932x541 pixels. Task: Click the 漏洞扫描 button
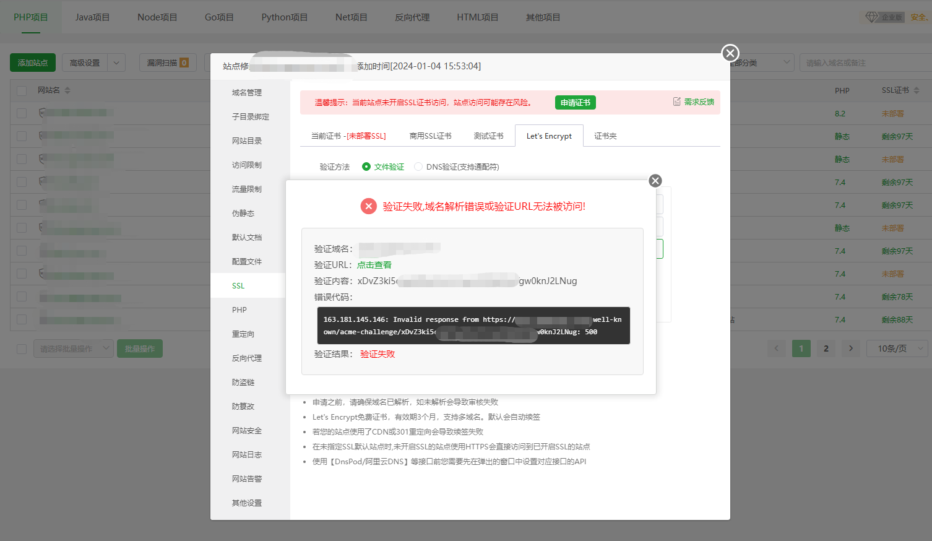click(x=168, y=63)
